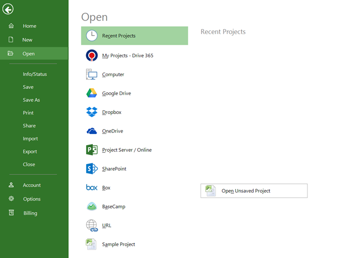Image resolution: width=339 pixels, height=258 pixels.
Task: Open the Print page
Action: (x=28, y=113)
